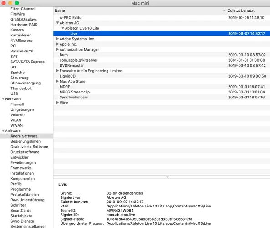Open Stromversorgung in the sidebar
Viewport: 270px width, 228px height.
pyautogui.click(x=25, y=83)
